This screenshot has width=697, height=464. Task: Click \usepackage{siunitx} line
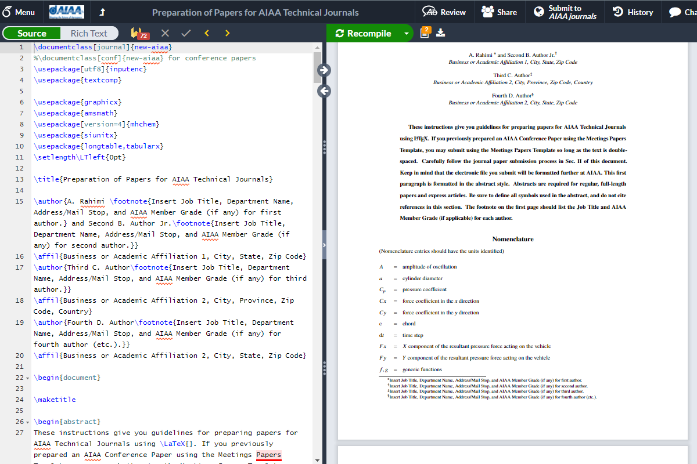point(76,135)
